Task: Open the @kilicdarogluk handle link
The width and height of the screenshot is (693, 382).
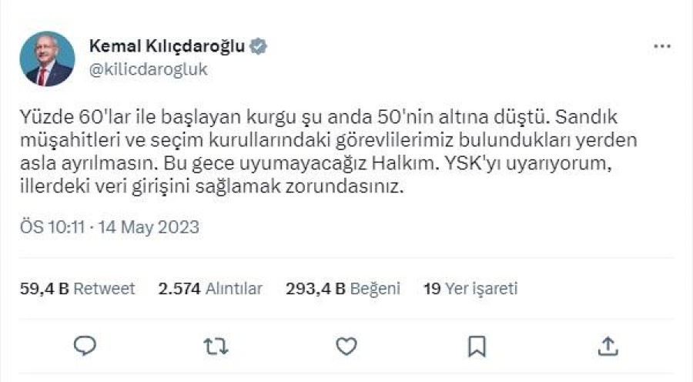Action: 148,69
